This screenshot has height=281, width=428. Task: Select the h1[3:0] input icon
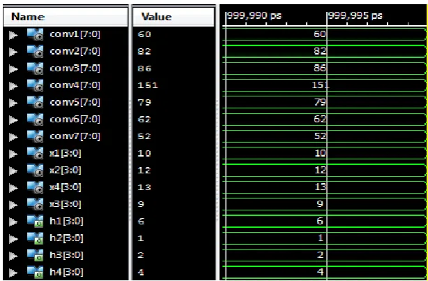pyautogui.click(x=35, y=221)
